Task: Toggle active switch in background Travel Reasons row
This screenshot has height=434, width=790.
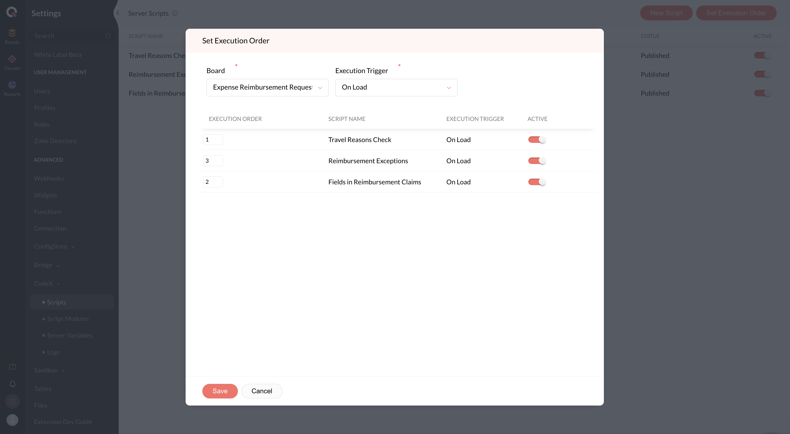Action: pos(762,55)
